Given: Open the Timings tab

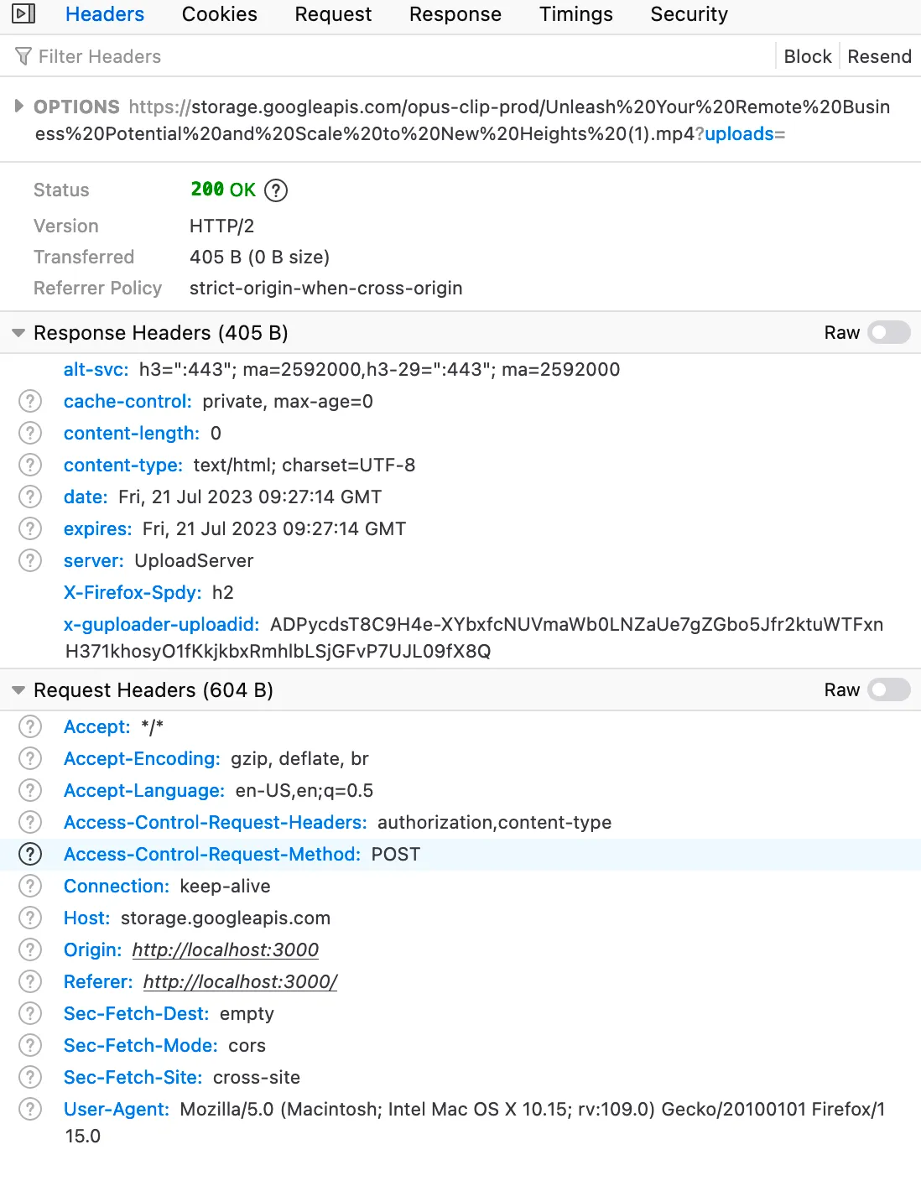Looking at the screenshot, I should click(x=576, y=14).
